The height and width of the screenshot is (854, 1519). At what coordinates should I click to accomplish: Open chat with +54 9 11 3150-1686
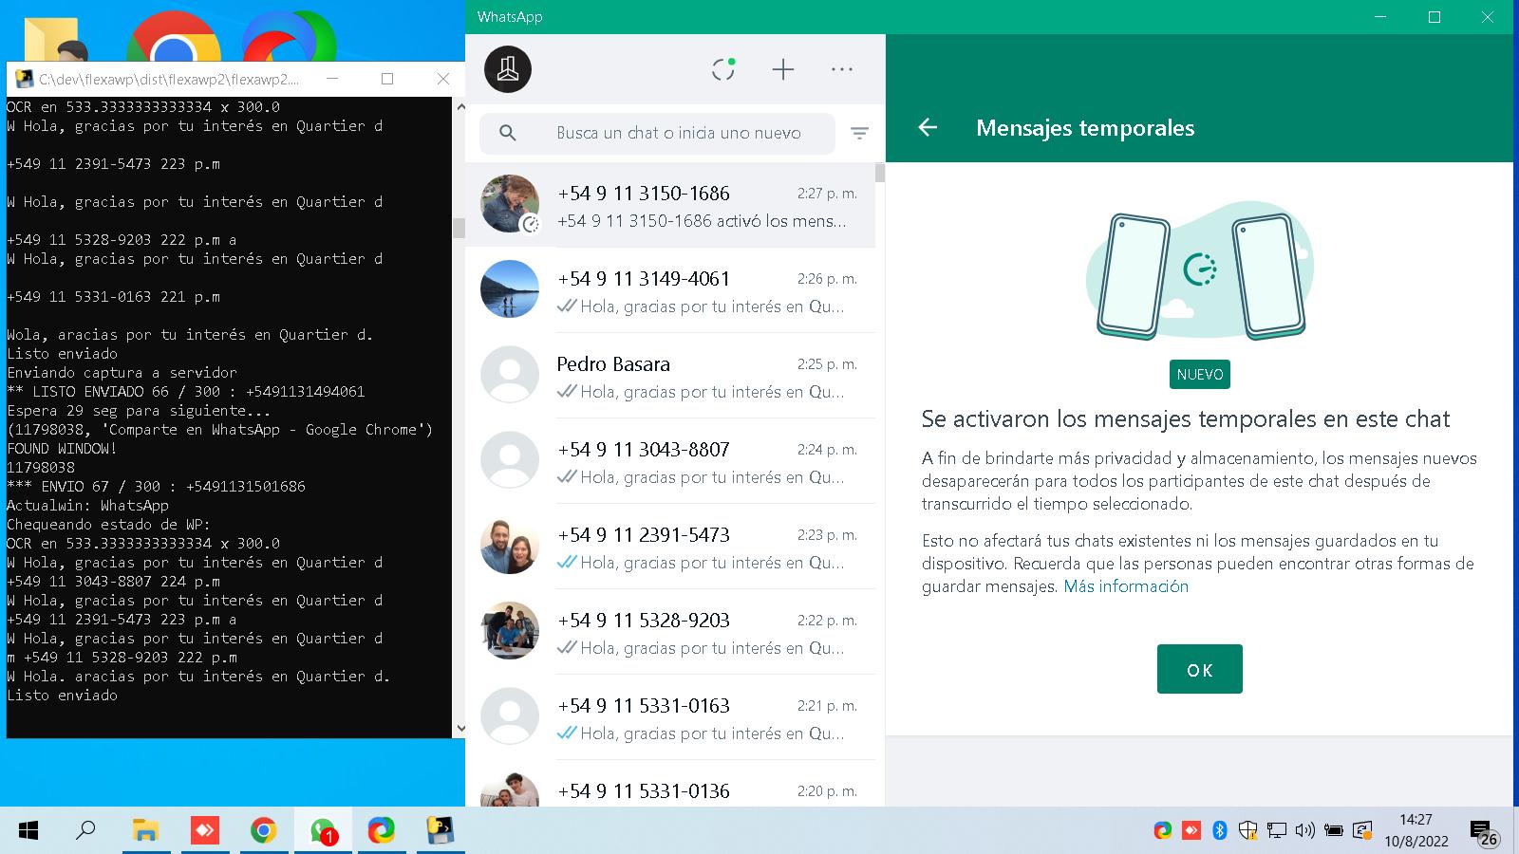[x=670, y=205]
